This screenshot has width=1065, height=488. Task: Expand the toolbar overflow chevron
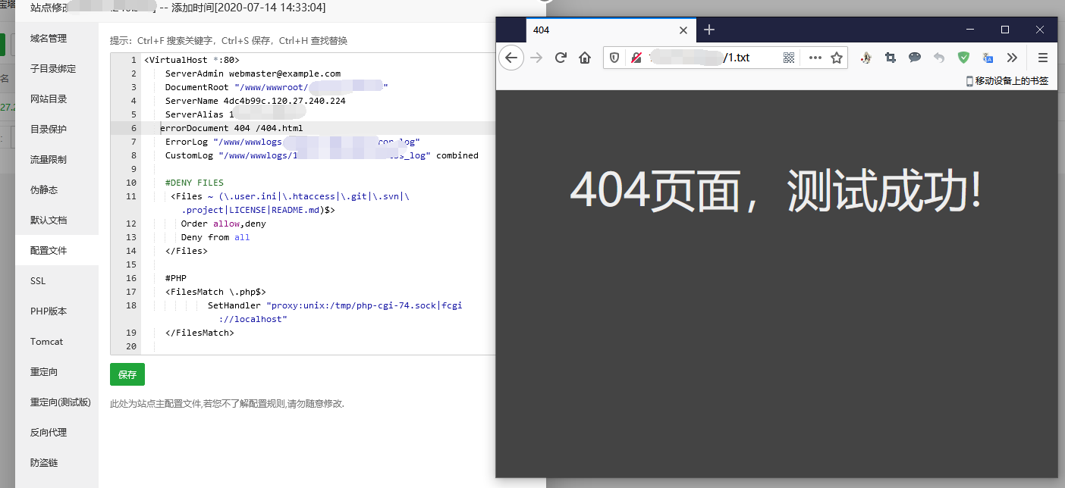[1012, 58]
